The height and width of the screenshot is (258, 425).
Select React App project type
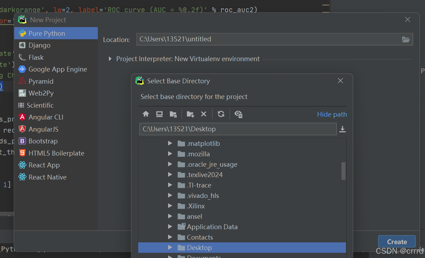56,165
